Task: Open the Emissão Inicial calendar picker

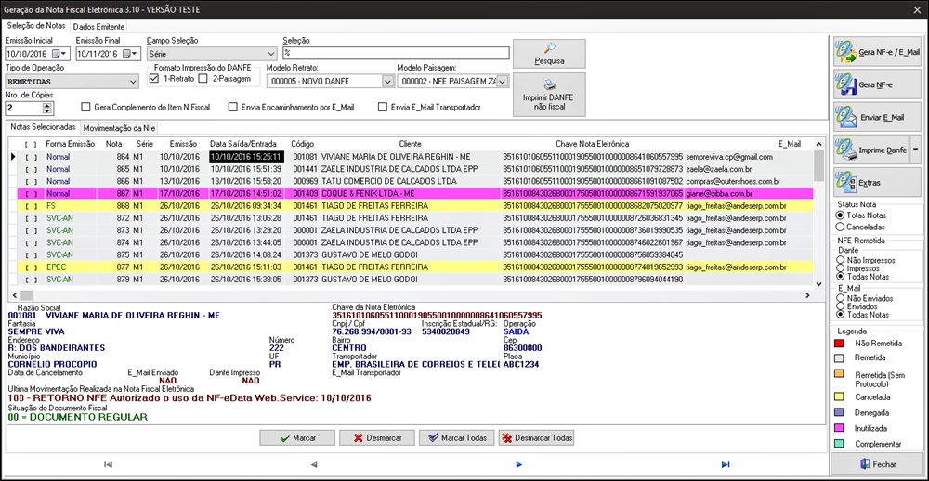Action: click(x=60, y=54)
